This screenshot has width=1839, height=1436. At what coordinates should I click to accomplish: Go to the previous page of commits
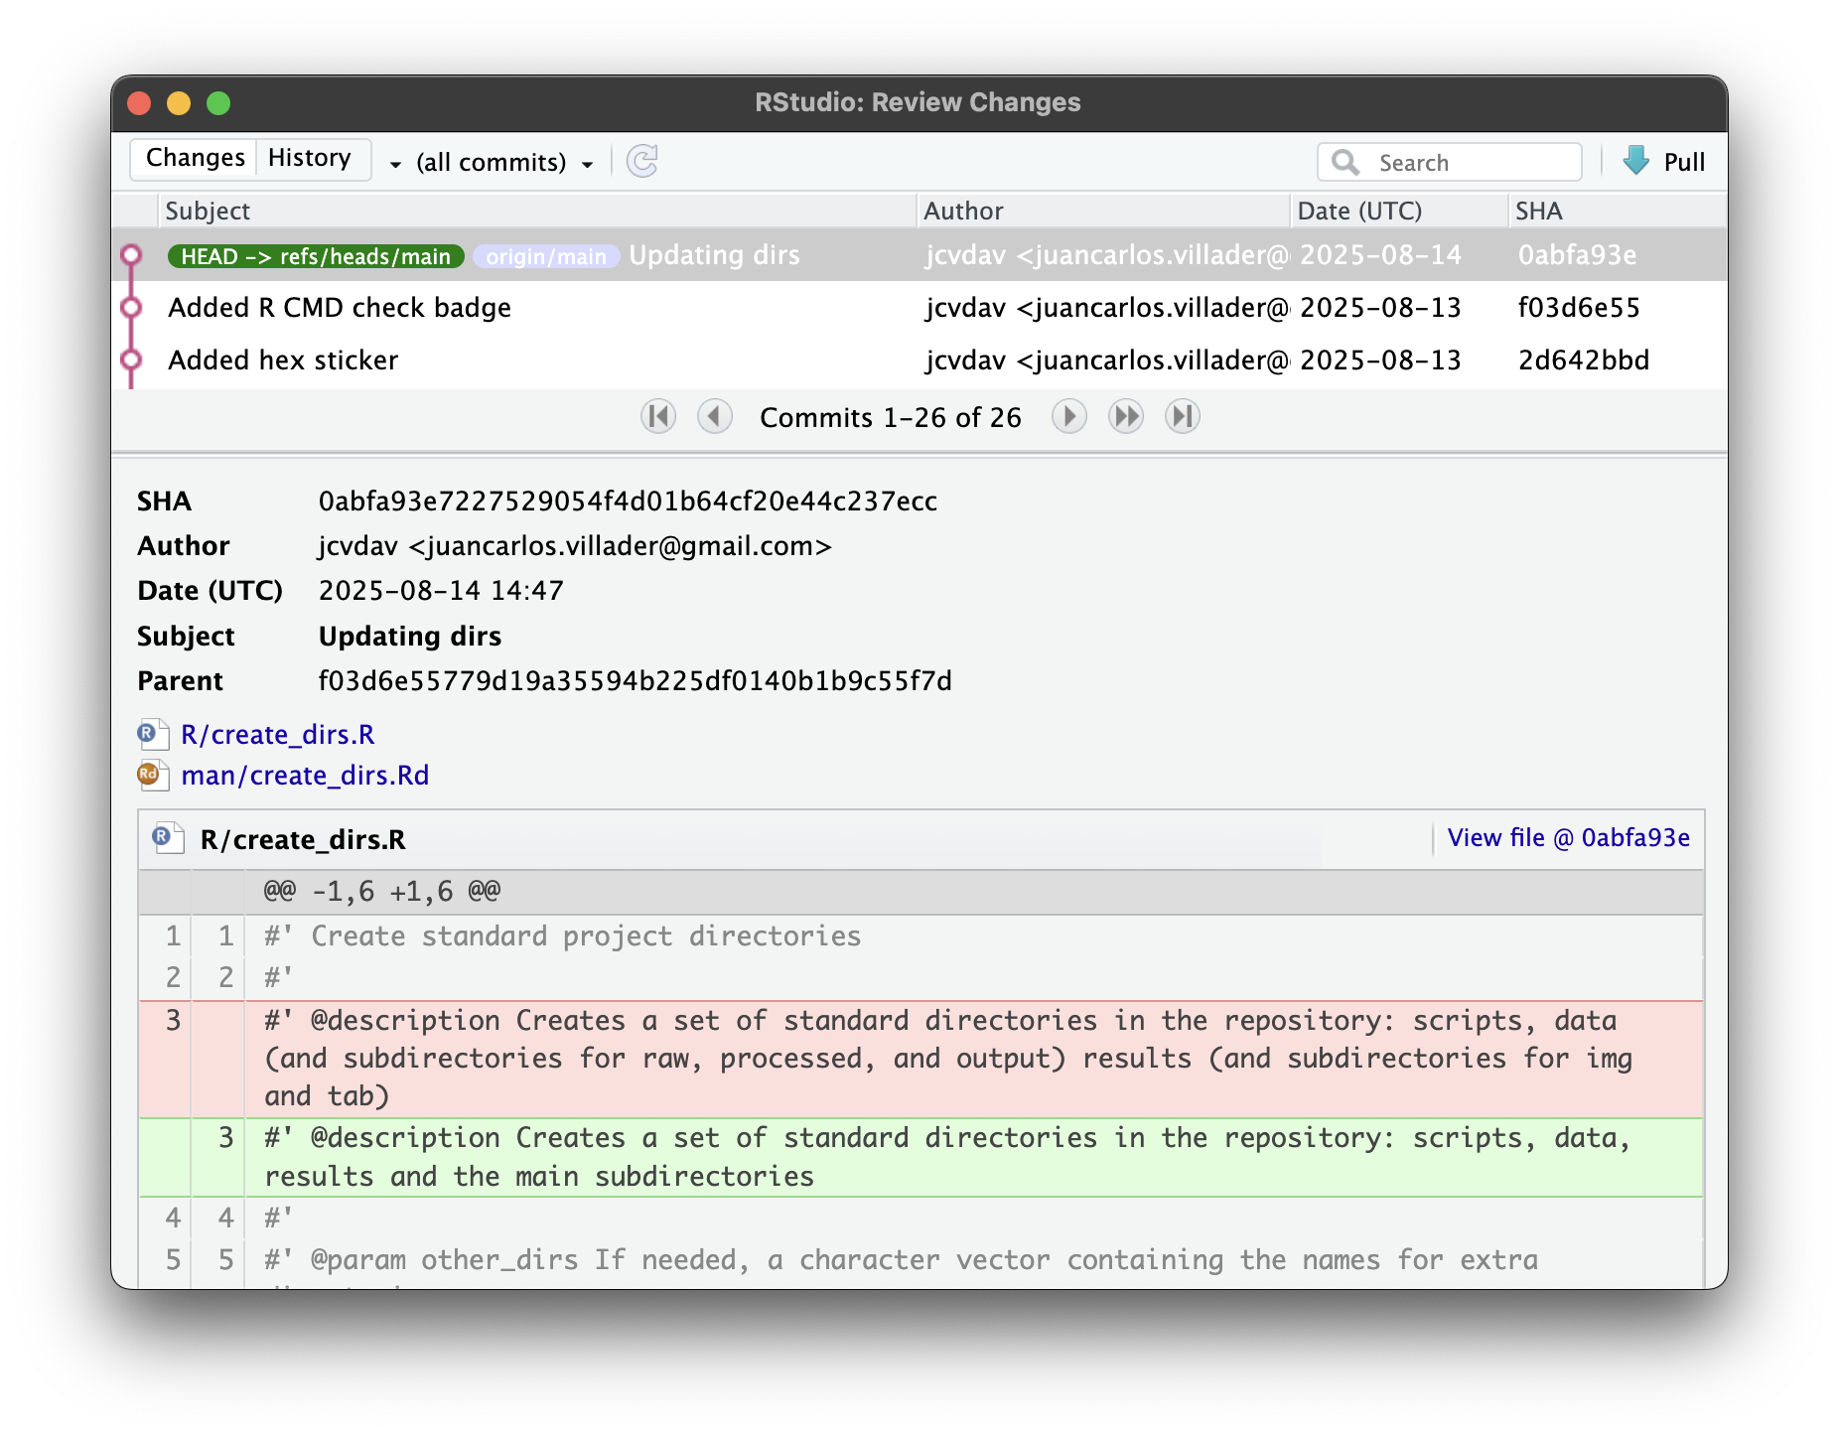coord(714,417)
